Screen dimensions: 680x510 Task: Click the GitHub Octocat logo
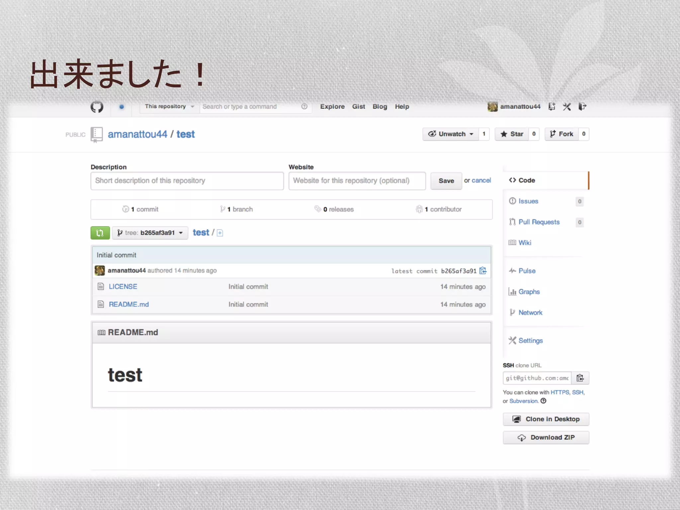click(97, 107)
